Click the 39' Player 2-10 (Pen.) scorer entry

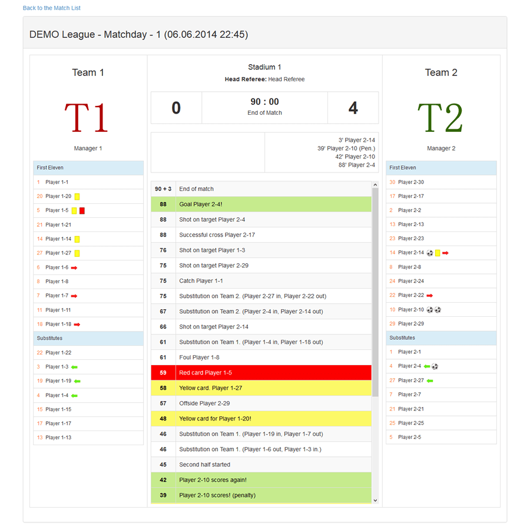(x=346, y=148)
